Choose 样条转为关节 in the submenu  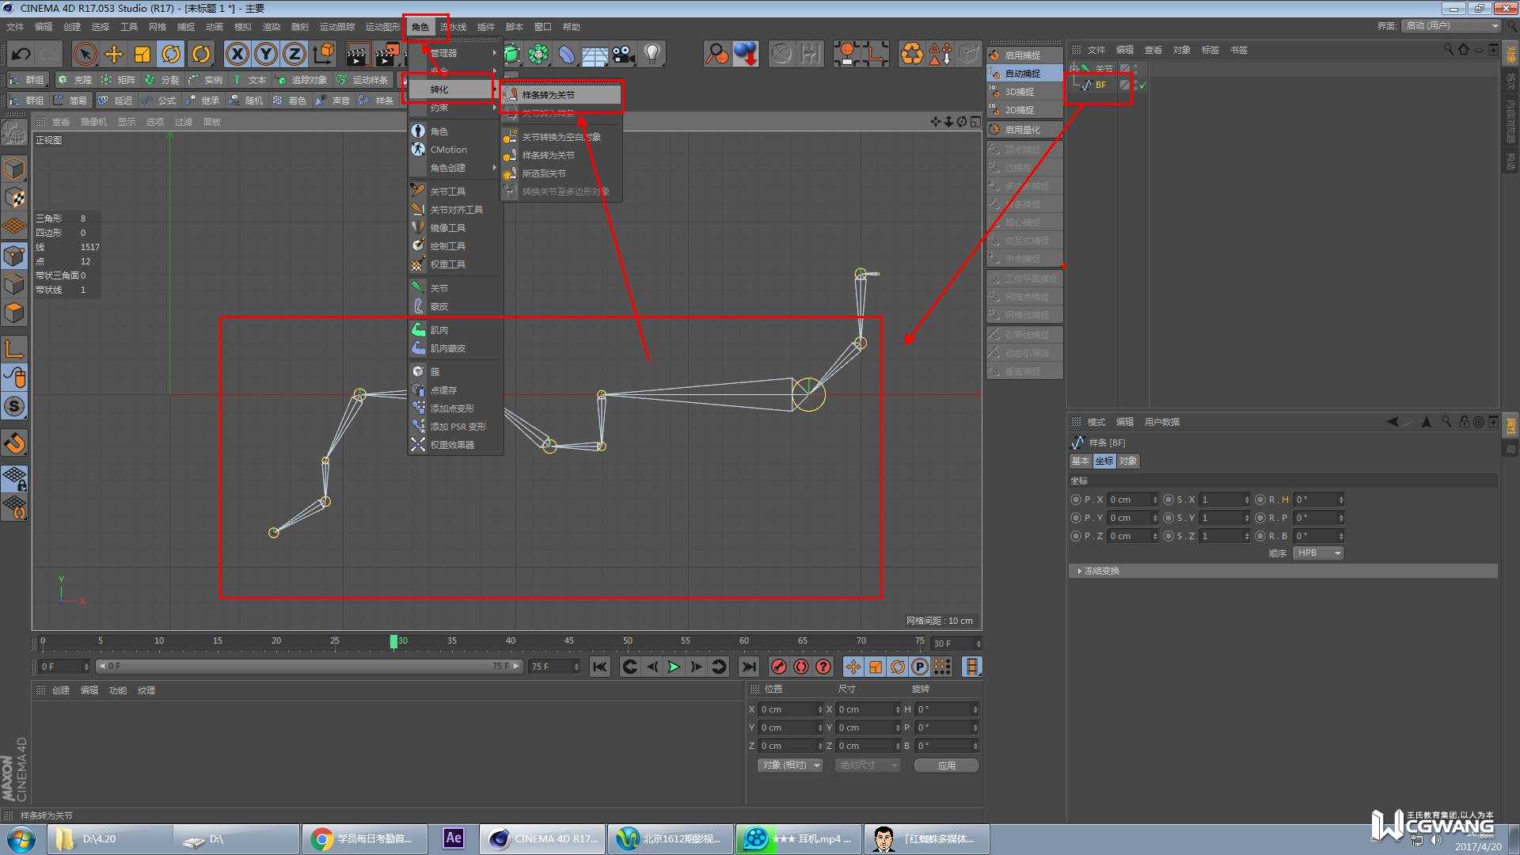pyautogui.click(x=548, y=95)
